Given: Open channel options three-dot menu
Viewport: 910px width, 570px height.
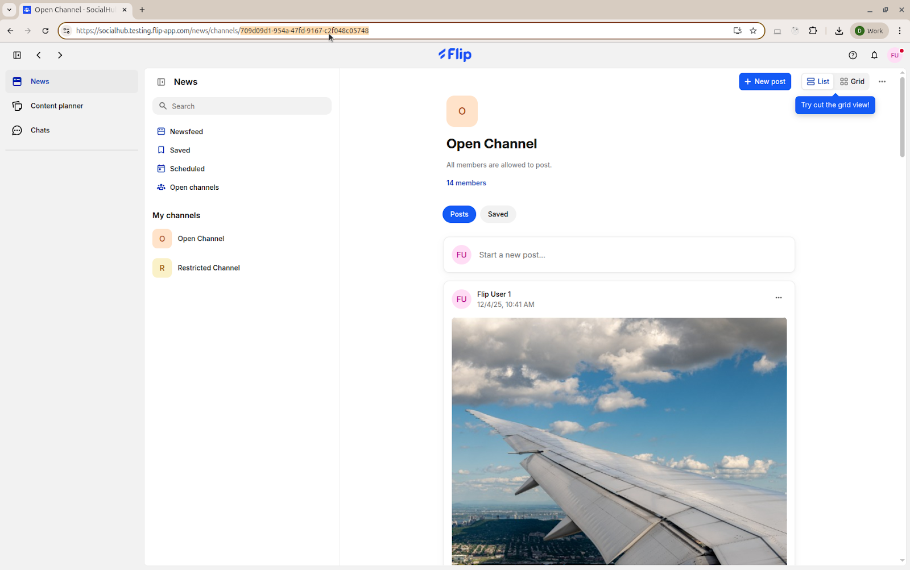Looking at the screenshot, I should [x=882, y=81].
